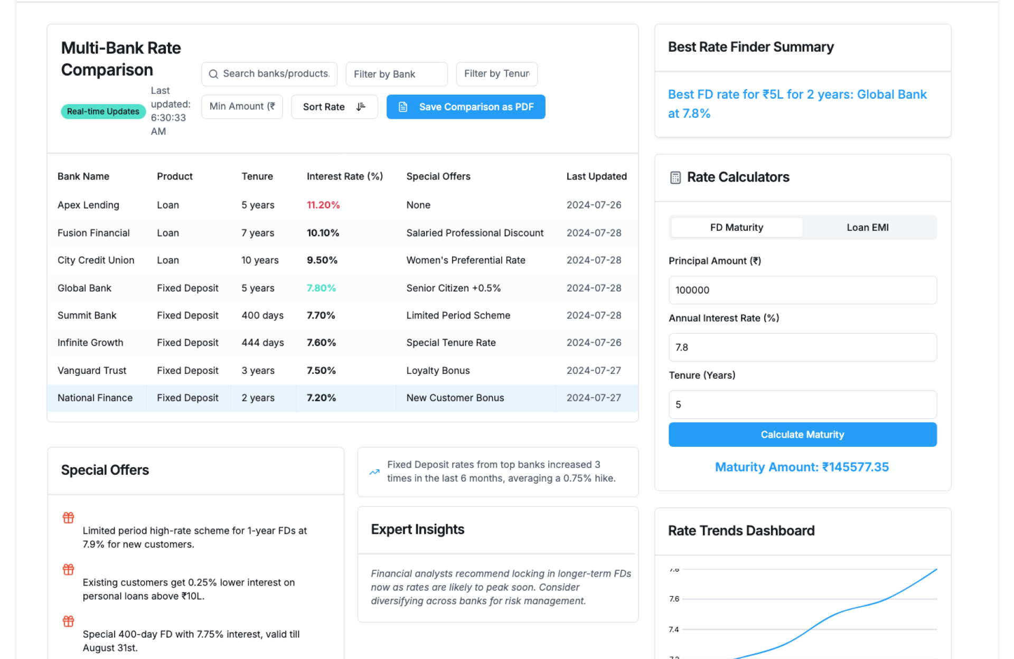Click gift icon for 400-day FD offer

pyautogui.click(x=69, y=621)
